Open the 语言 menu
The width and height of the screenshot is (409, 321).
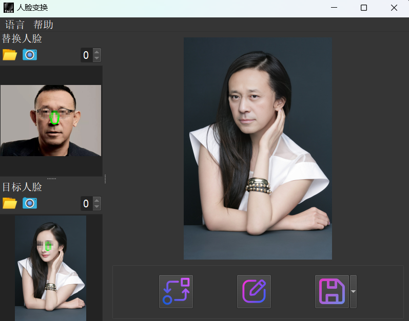click(x=15, y=25)
